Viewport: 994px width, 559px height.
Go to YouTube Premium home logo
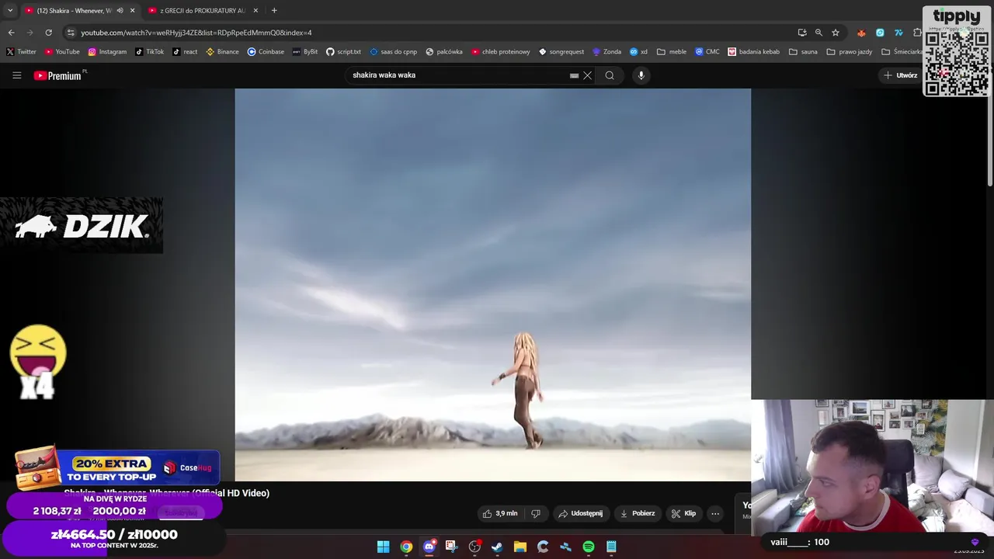[60, 75]
